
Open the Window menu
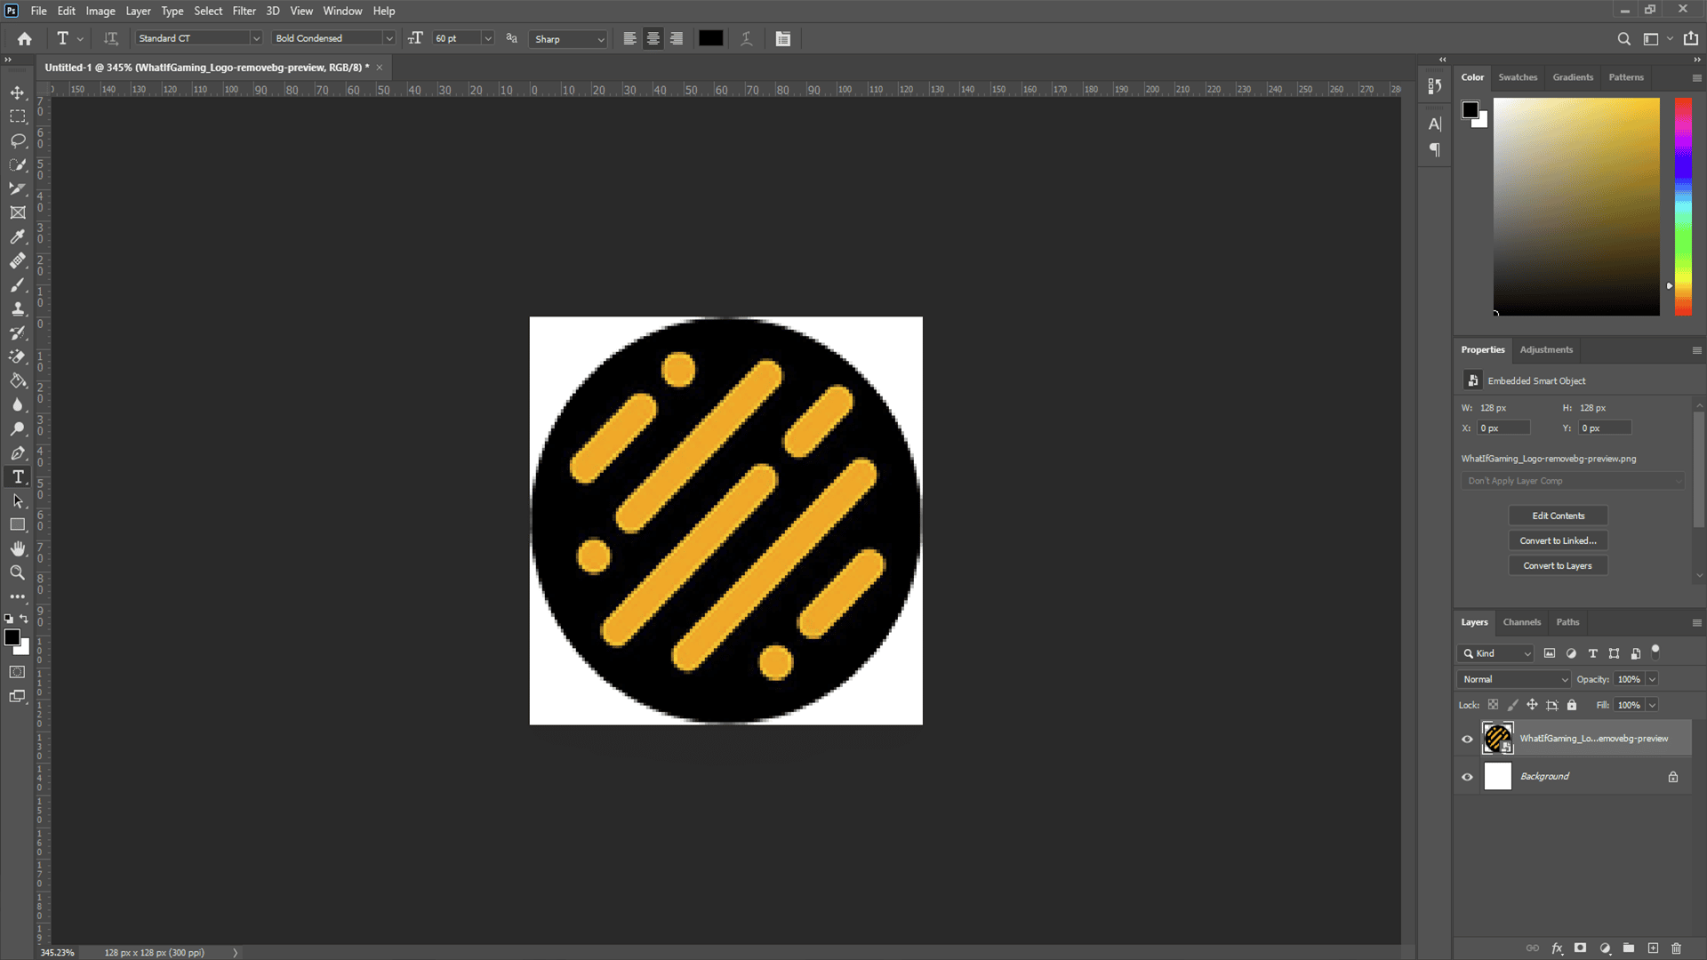tap(342, 11)
